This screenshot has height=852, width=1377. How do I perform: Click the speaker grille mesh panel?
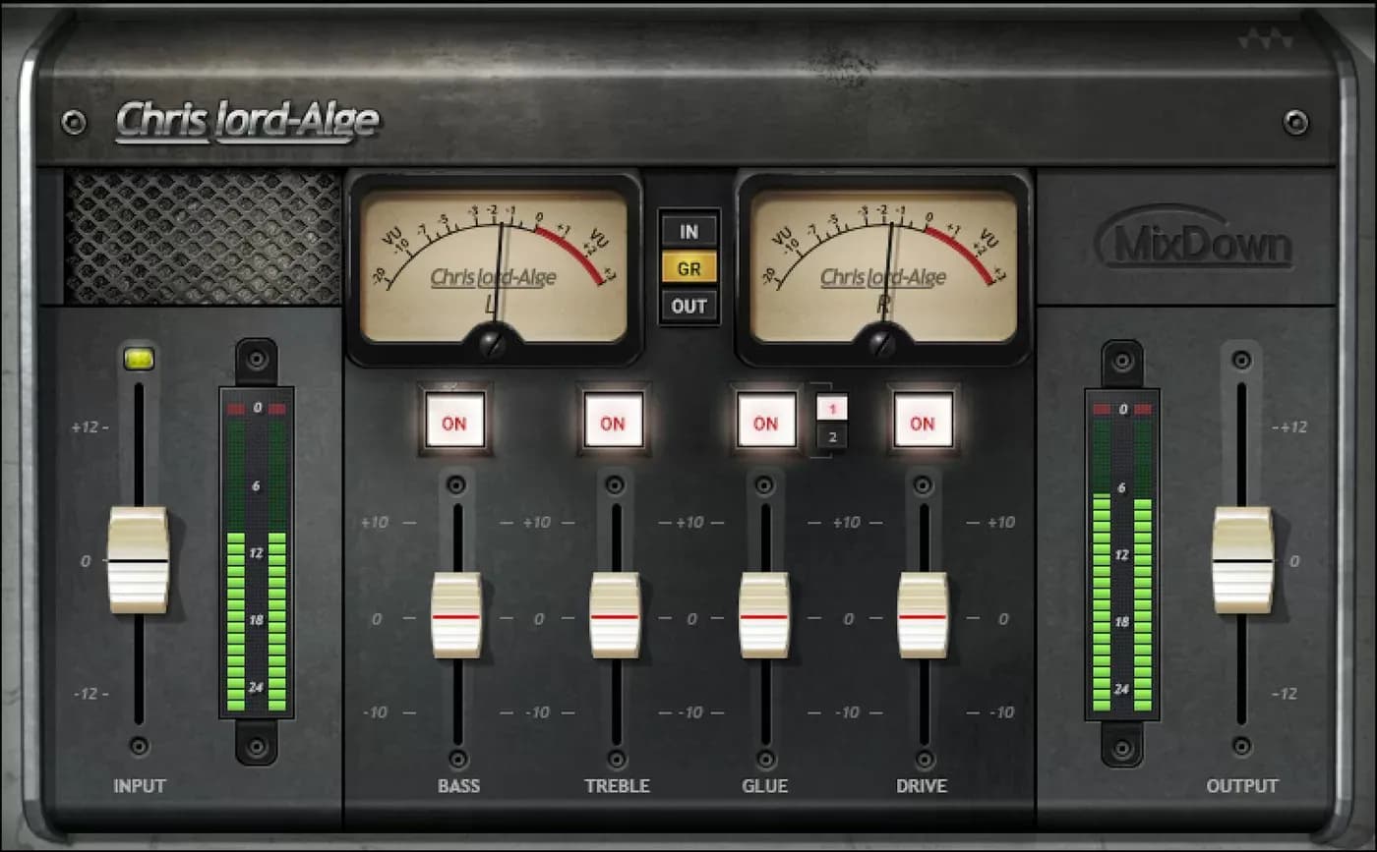click(204, 237)
